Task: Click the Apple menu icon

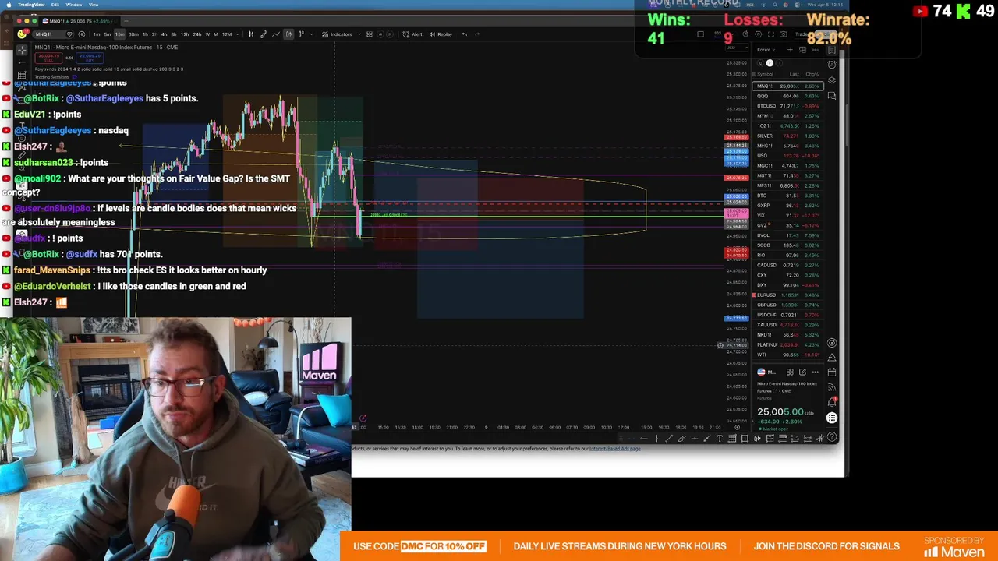Action: 9,5
